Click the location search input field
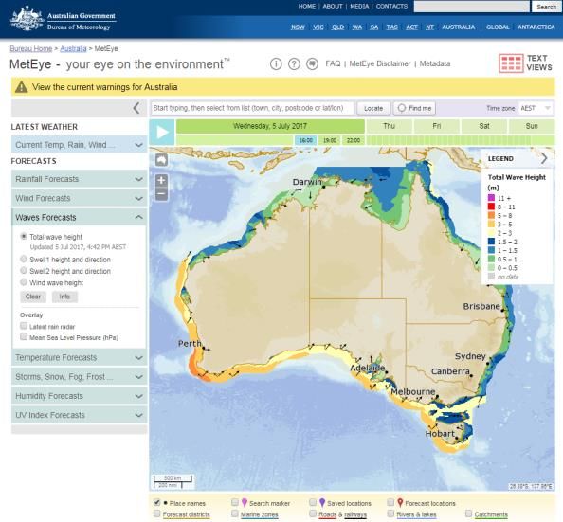Image resolution: width=563 pixels, height=522 pixels. 252,108
